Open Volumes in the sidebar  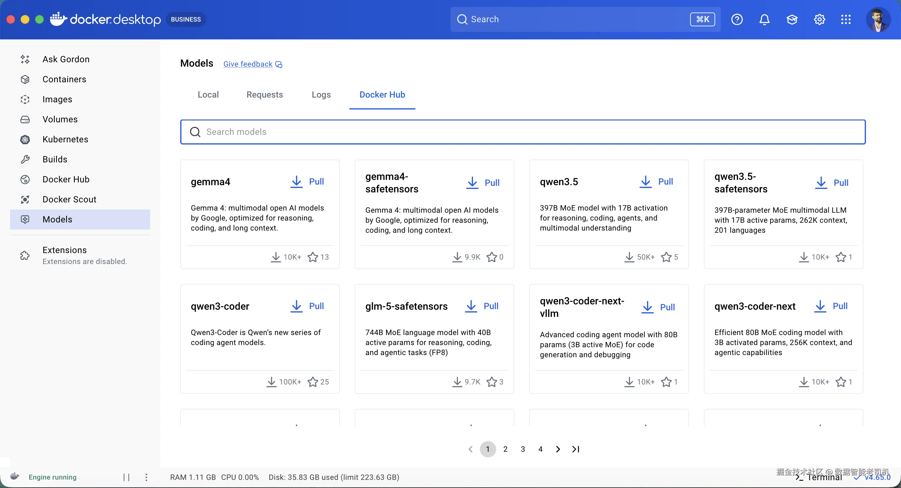[x=80, y=119]
